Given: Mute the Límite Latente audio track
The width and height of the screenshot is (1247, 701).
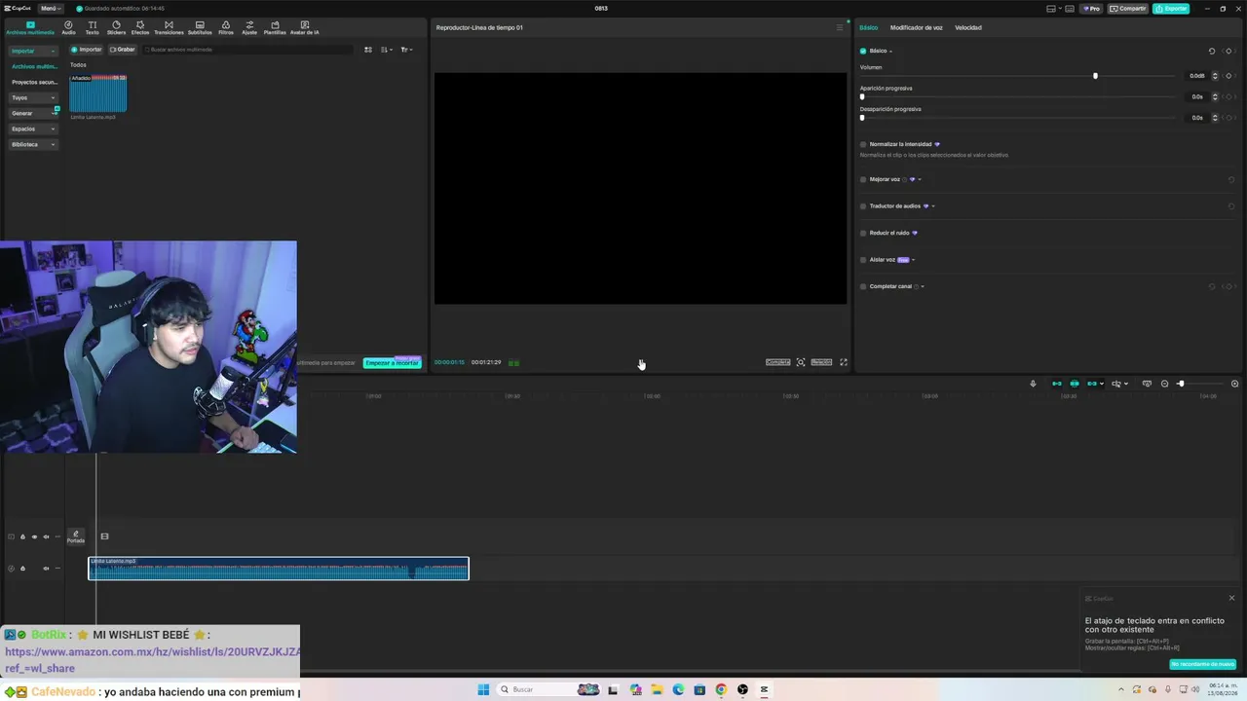Looking at the screenshot, I should pyautogui.click(x=46, y=569).
